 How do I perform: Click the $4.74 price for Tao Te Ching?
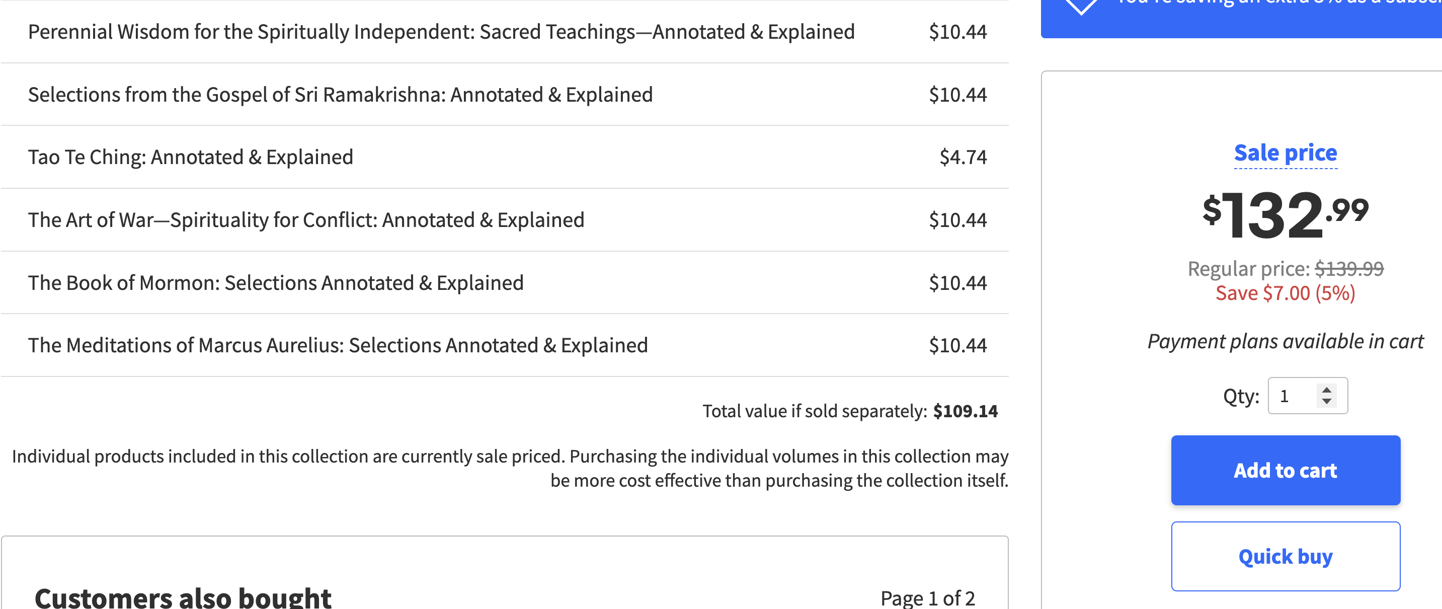coord(963,158)
